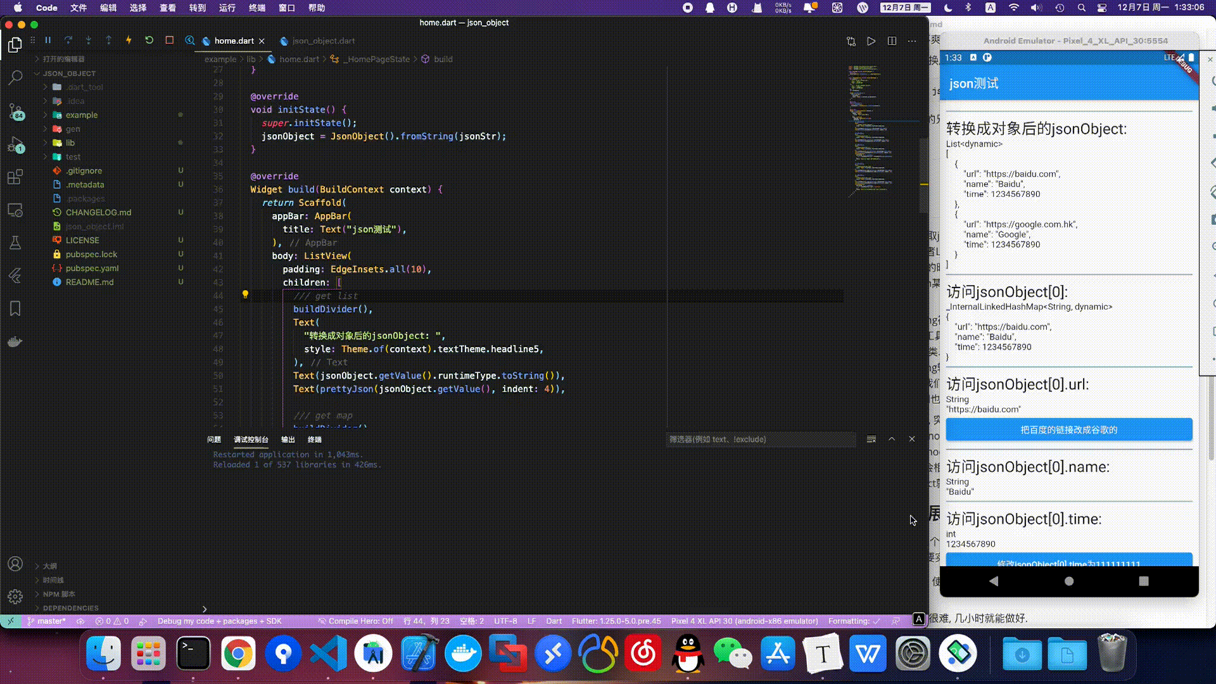Open the 终端 panel tab
1216x684 pixels.
(x=315, y=440)
